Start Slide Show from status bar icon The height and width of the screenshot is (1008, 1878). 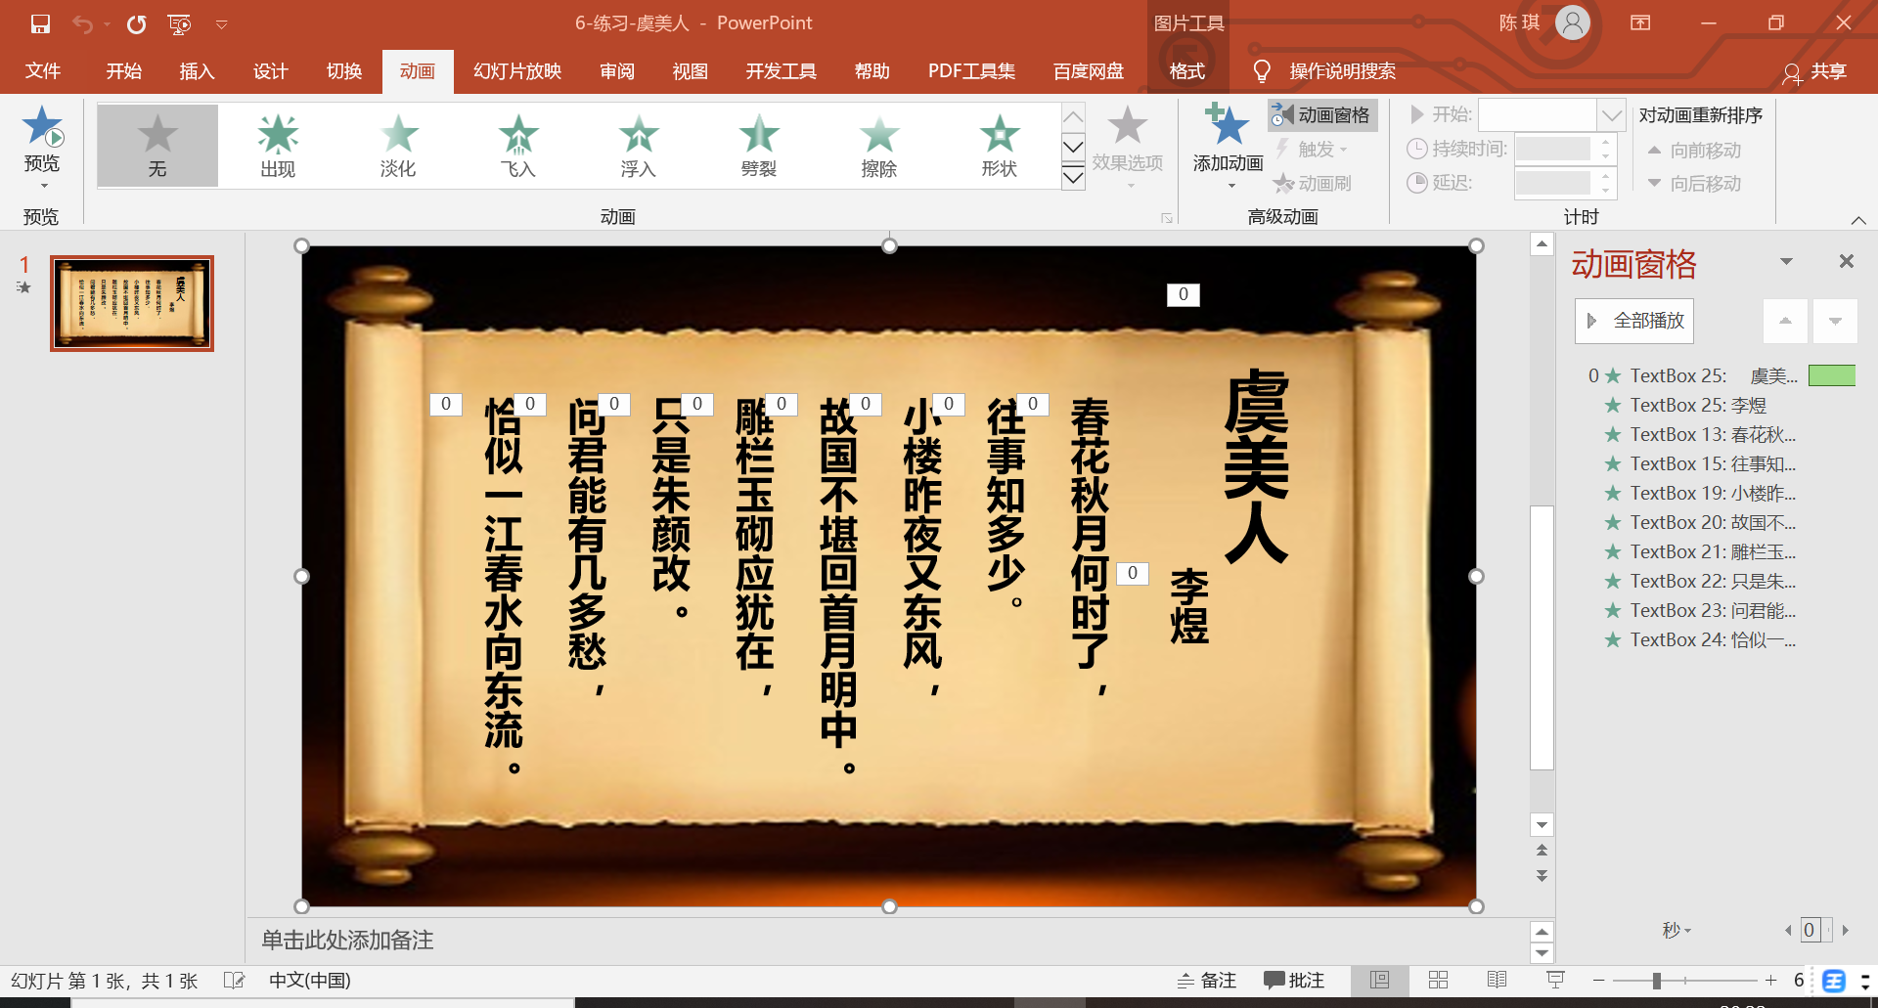[1555, 981]
